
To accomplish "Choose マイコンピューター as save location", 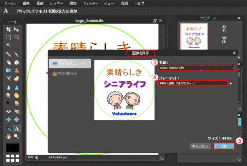I will [x=70, y=63].
